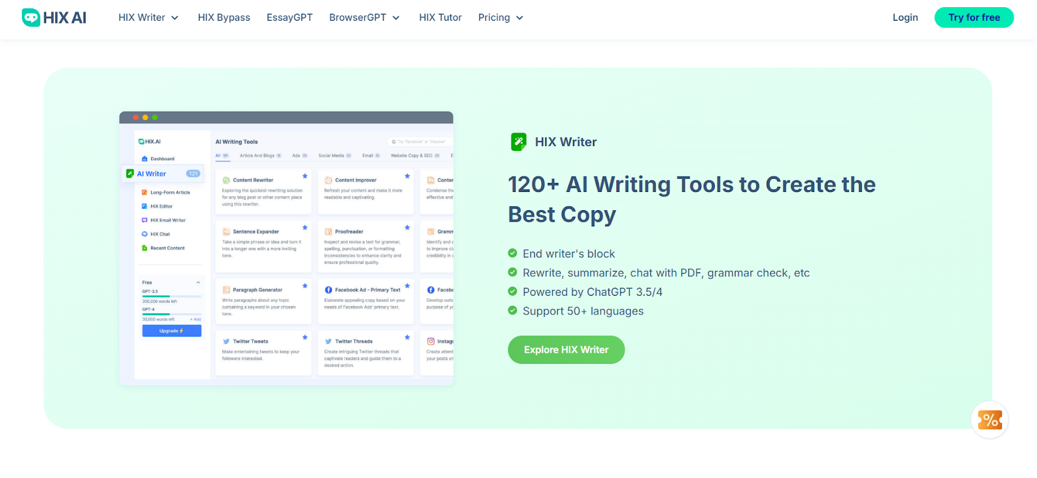Image resolution: width=1037 pixels, height=478 pixels.
Task: Click the Instagram icon on the cut-off card
Action: (430, 341)
